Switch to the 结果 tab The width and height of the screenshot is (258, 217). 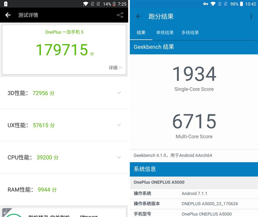click(141, 32)
